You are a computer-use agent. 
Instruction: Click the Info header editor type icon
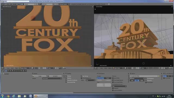pos(3,4)
